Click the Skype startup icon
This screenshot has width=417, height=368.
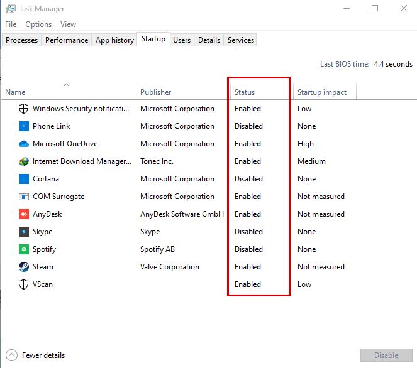tap(24, 232)
